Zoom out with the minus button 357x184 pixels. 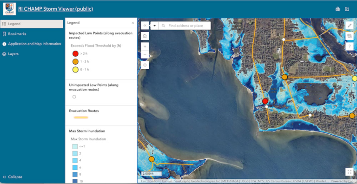click(x=145, y=55)
